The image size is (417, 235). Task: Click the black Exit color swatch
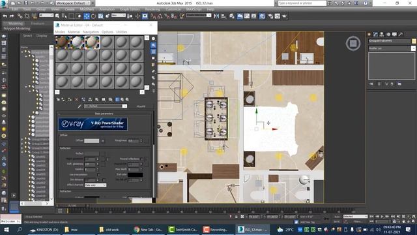[135, 175]
